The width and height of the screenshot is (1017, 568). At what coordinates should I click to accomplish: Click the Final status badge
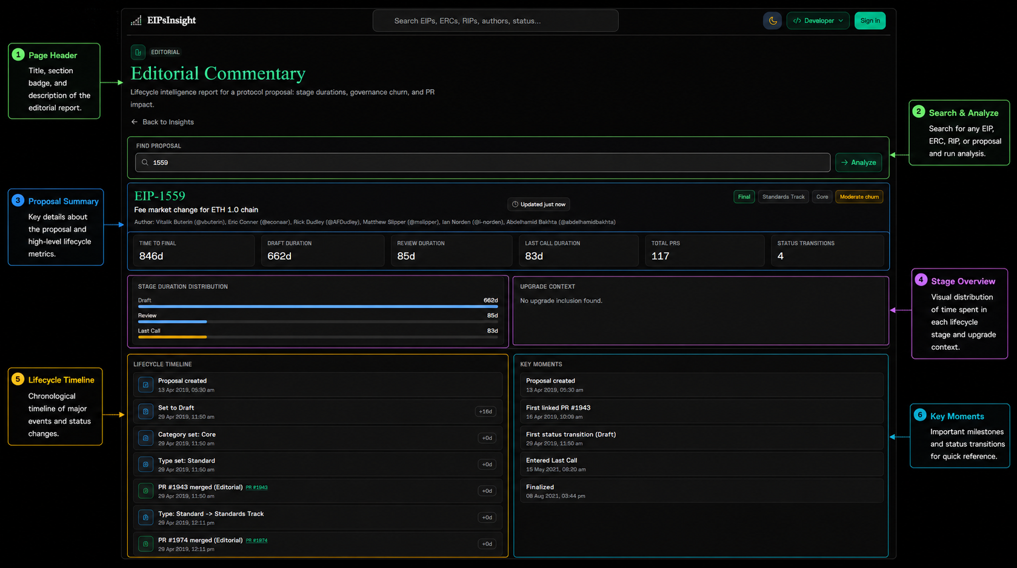(744, 197)
